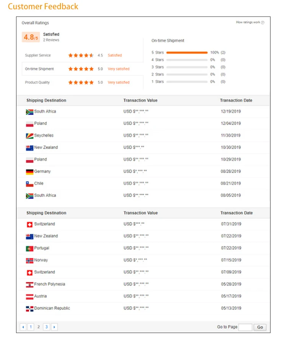Click the Norway flag icon

[29, 261]
